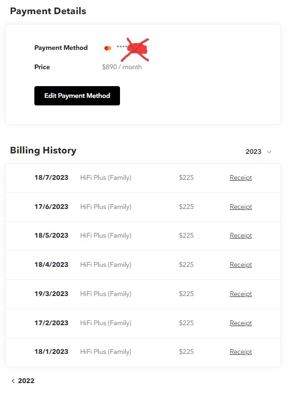The image size is (288, 400).
Task: Open Receipt for 17/6/2023 payment
Action: coord(240,207)
